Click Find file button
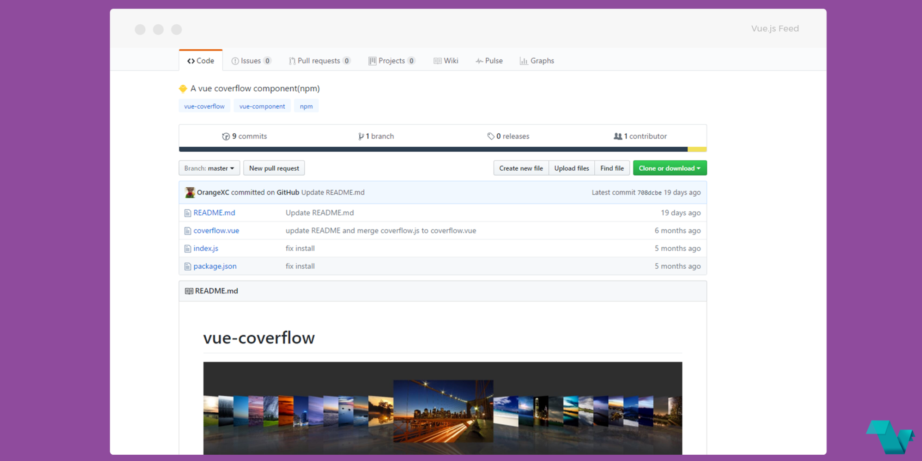This screenshot has height=461, width=922. [x=612, y=168]
